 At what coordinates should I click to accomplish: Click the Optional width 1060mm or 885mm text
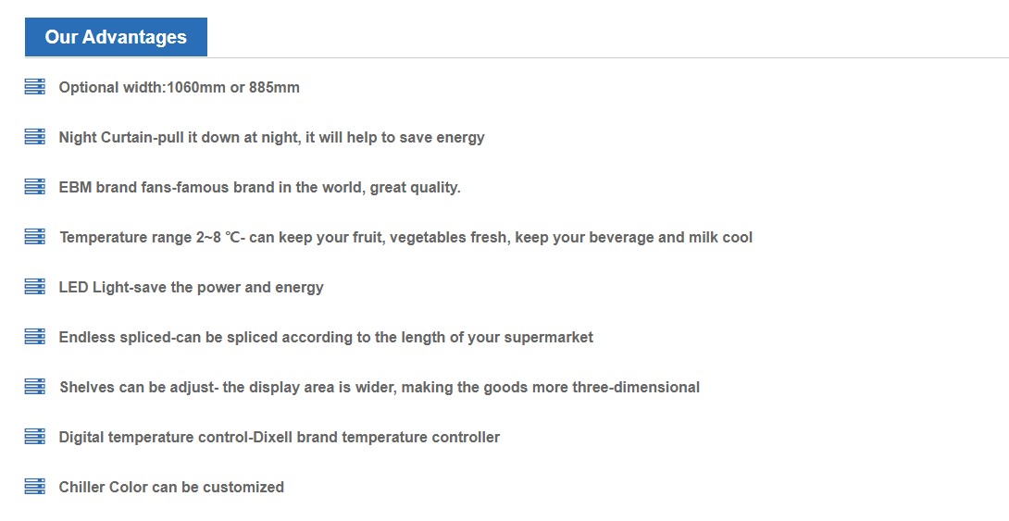179,88
